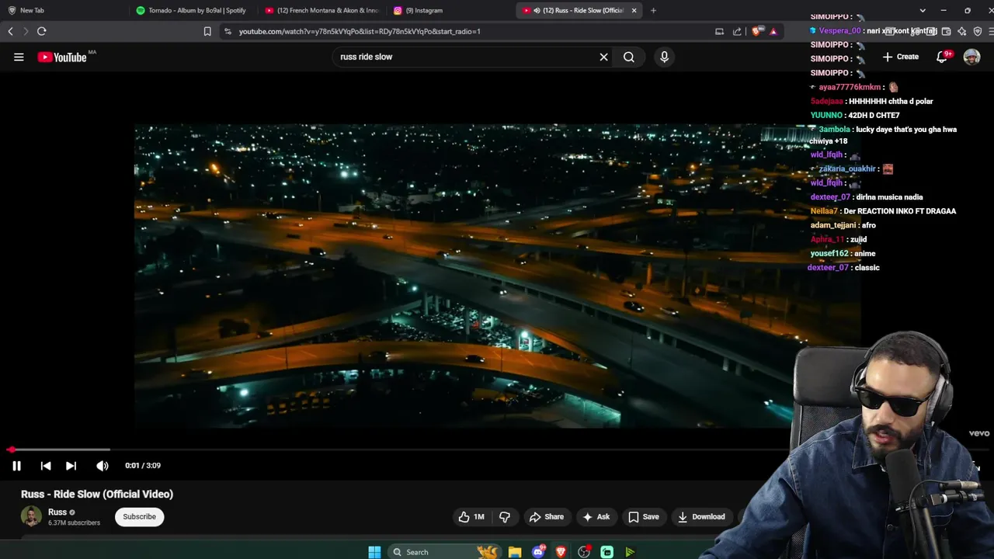Open Brave browser taskbar icon

561,552
